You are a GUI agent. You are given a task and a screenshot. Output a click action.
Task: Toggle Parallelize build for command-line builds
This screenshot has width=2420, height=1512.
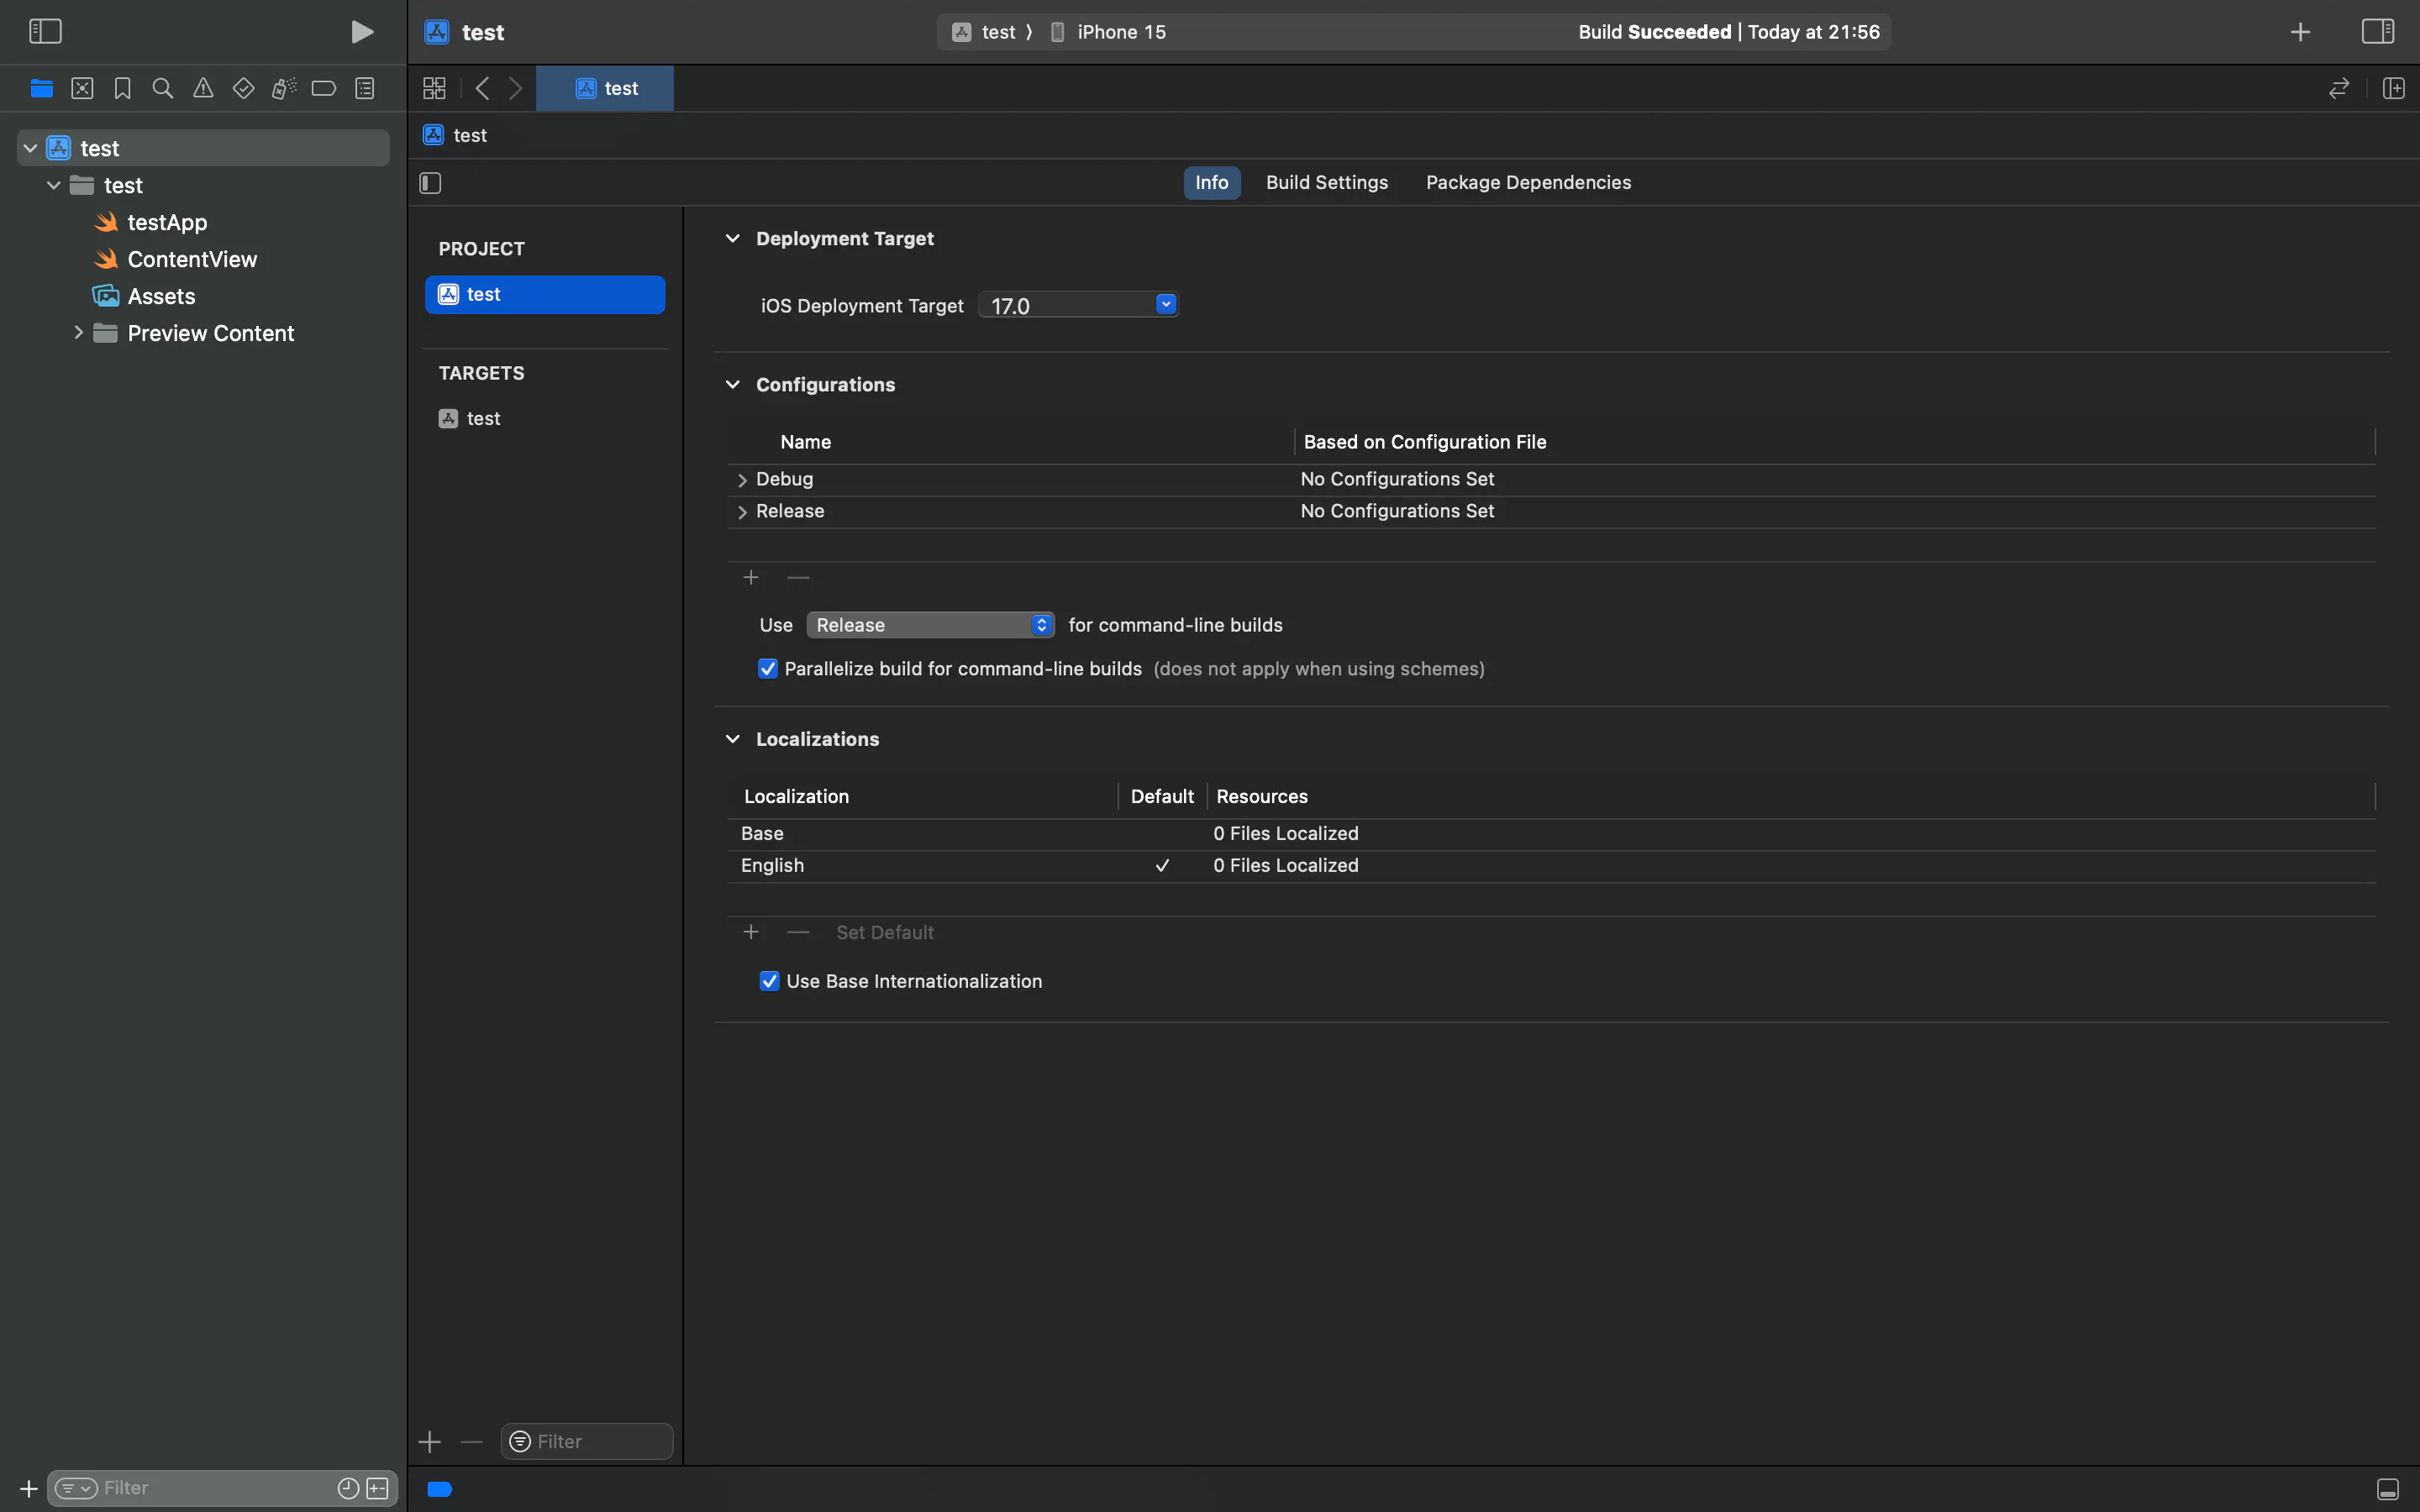[x=768, y=669]
